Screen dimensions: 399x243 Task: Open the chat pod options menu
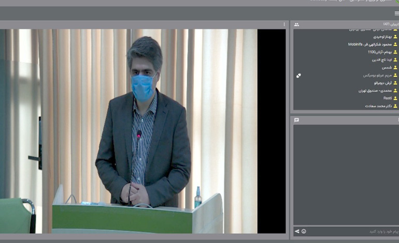[398, 120]
